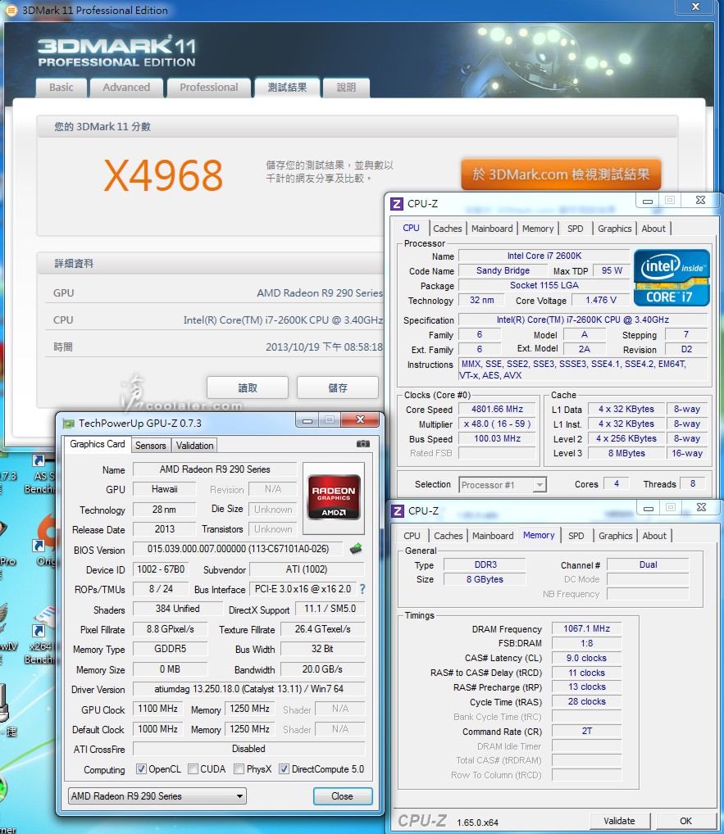Click the Multiplier value x 48.0
Image resolution: width=724 pixels, height=834 pixels.
point(497,424)
